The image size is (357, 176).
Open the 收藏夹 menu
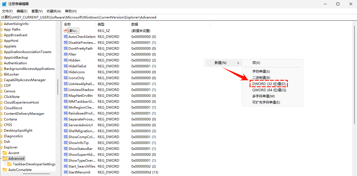tap(54, 11)
